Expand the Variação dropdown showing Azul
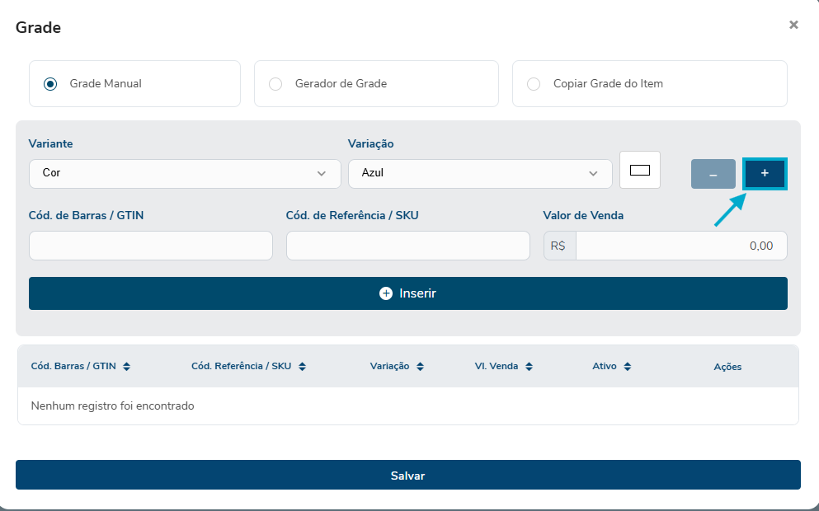819x511 pixels. pos(480,174)
